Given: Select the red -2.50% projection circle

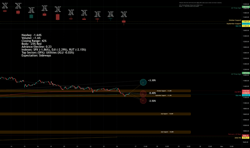Looking at the screenshot, I should click(x=143, y=100).
